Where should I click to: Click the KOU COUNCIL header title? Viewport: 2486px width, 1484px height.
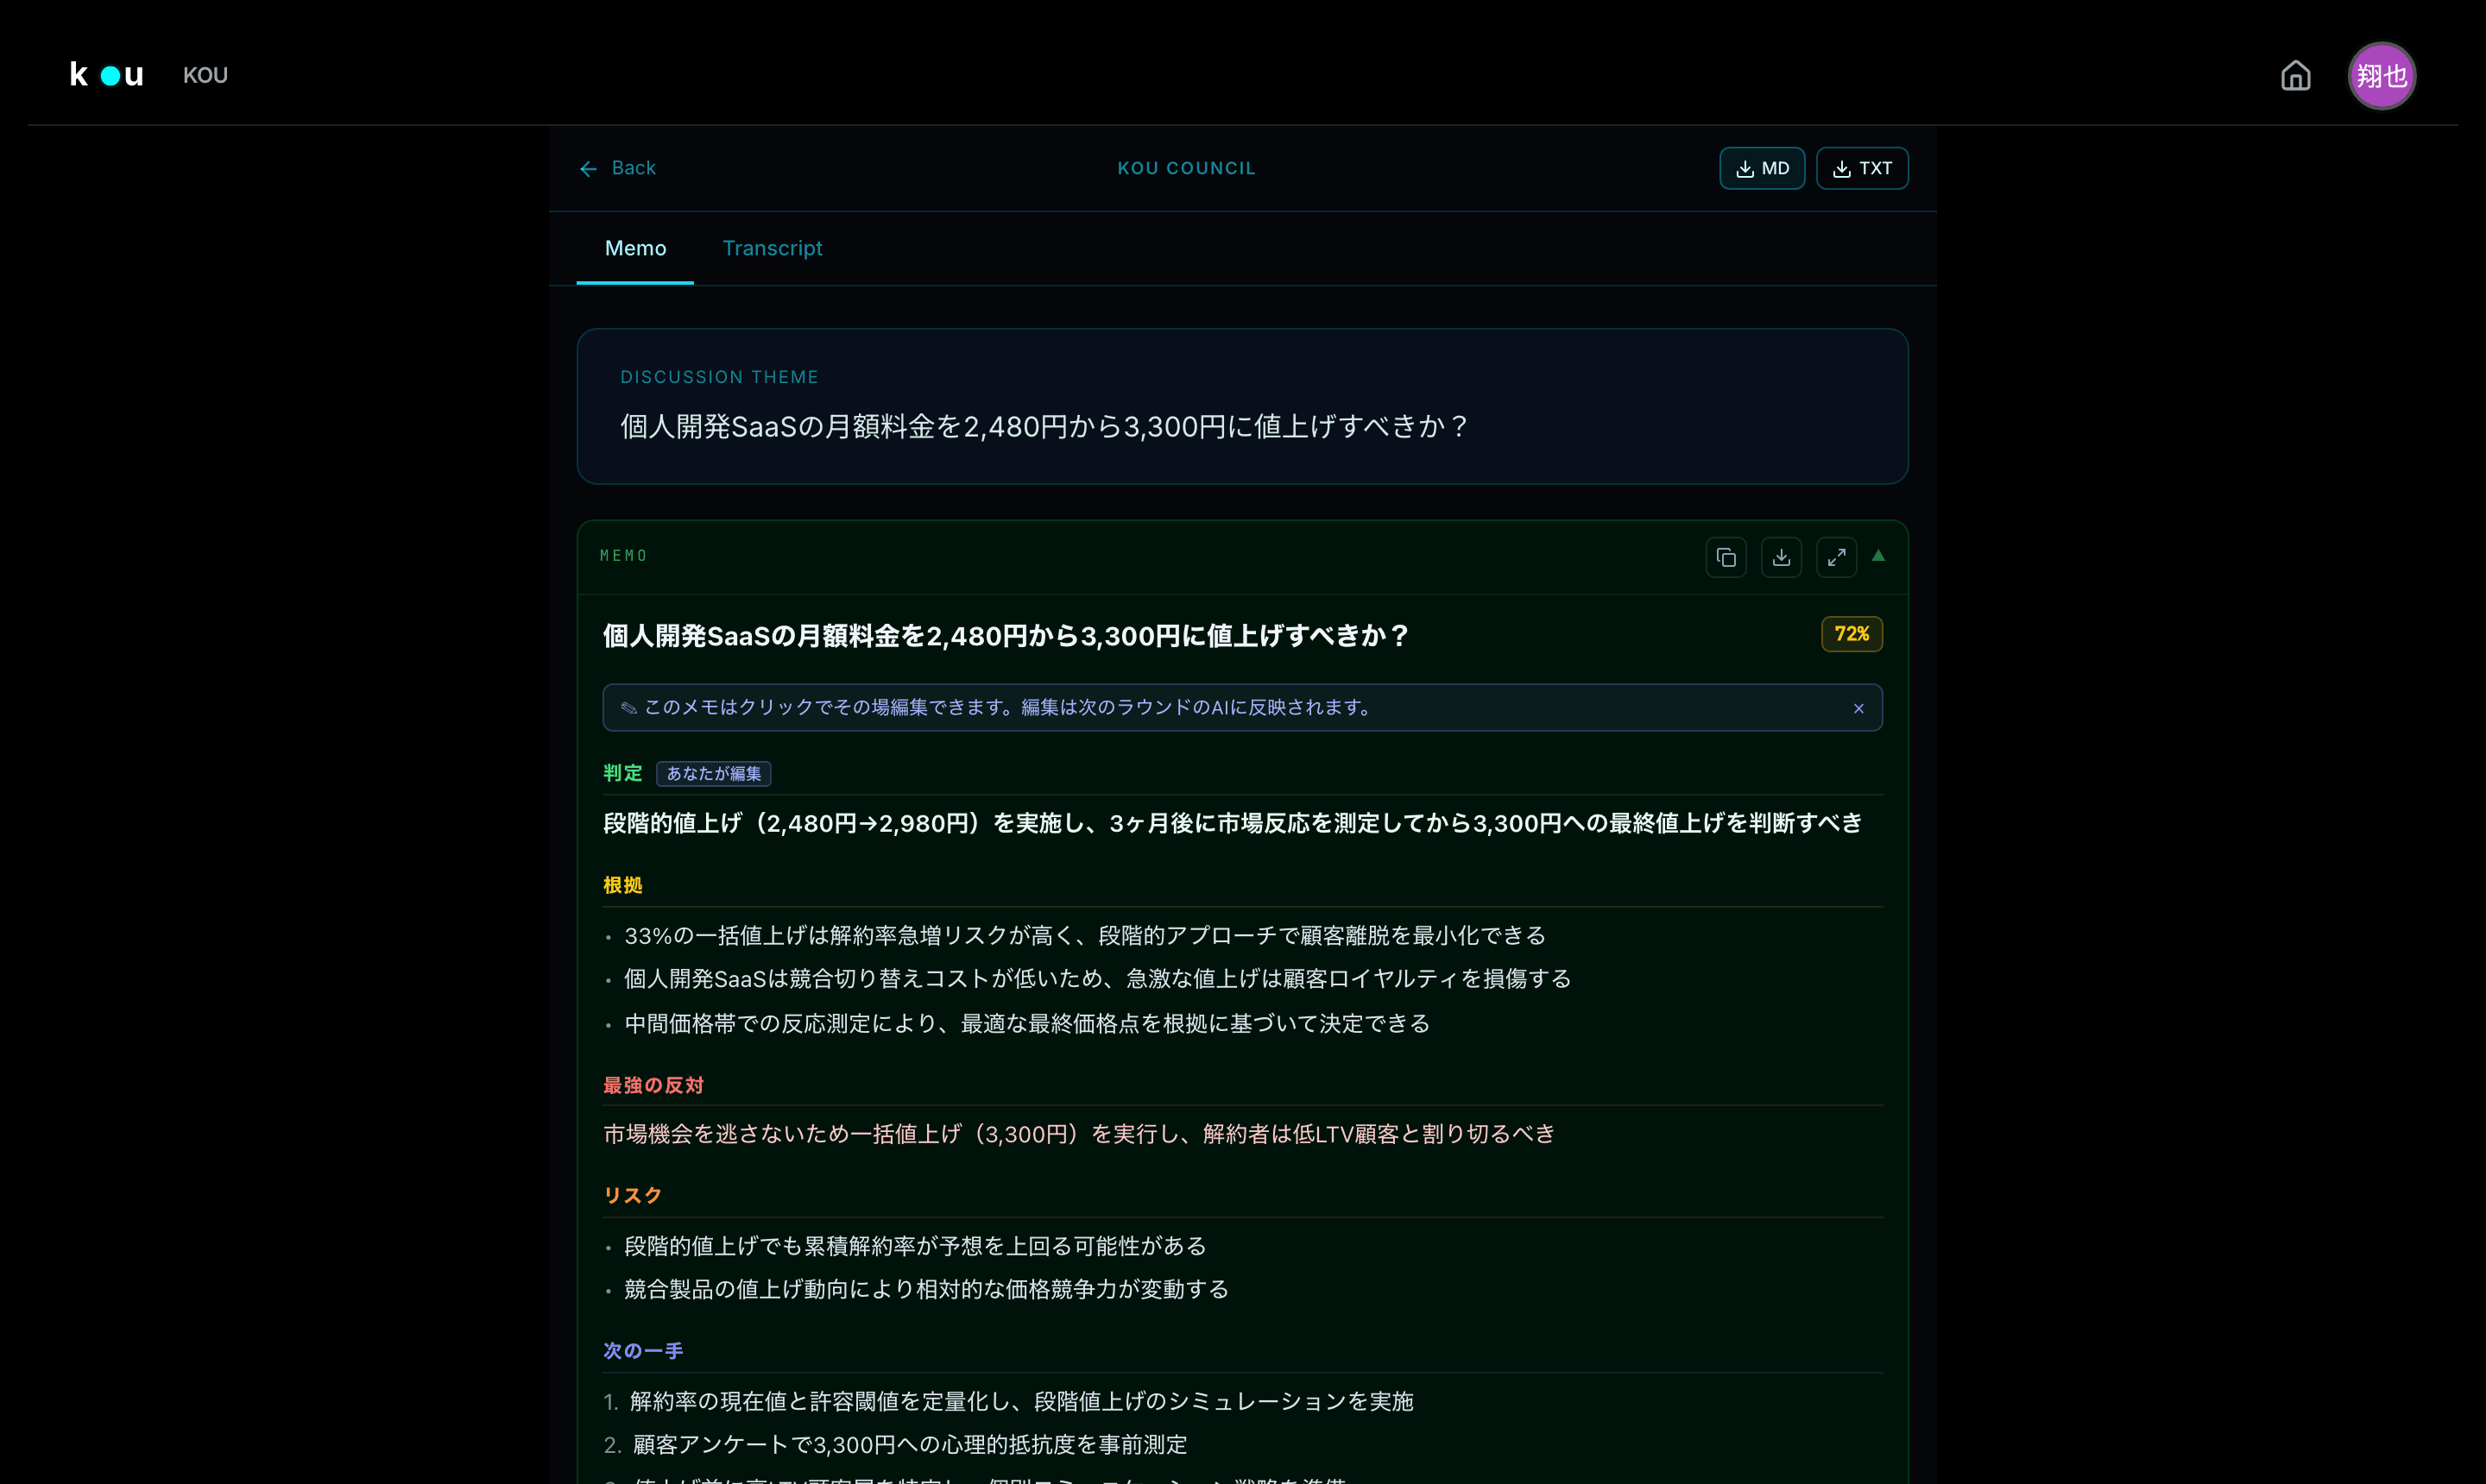[x=1185, y=168]
